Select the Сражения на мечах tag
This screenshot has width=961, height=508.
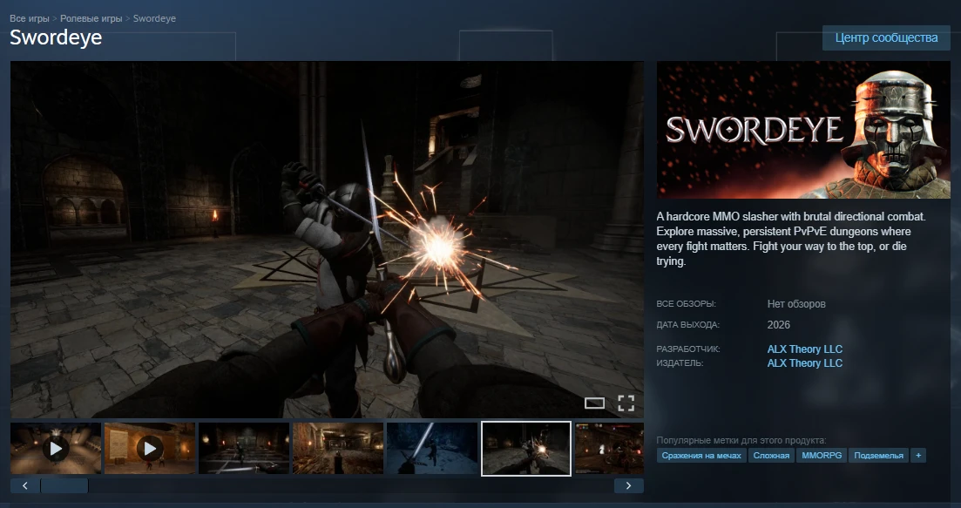point(701,456)
